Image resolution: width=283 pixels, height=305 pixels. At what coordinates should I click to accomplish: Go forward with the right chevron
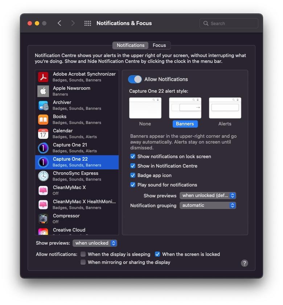pos(73,23)
